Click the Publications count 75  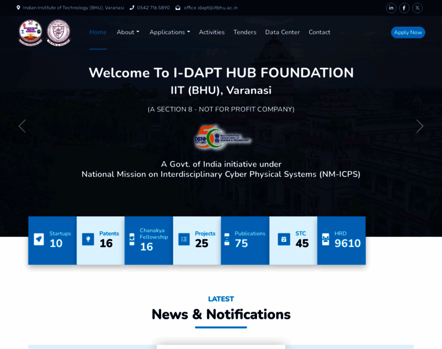coord(241,243)
